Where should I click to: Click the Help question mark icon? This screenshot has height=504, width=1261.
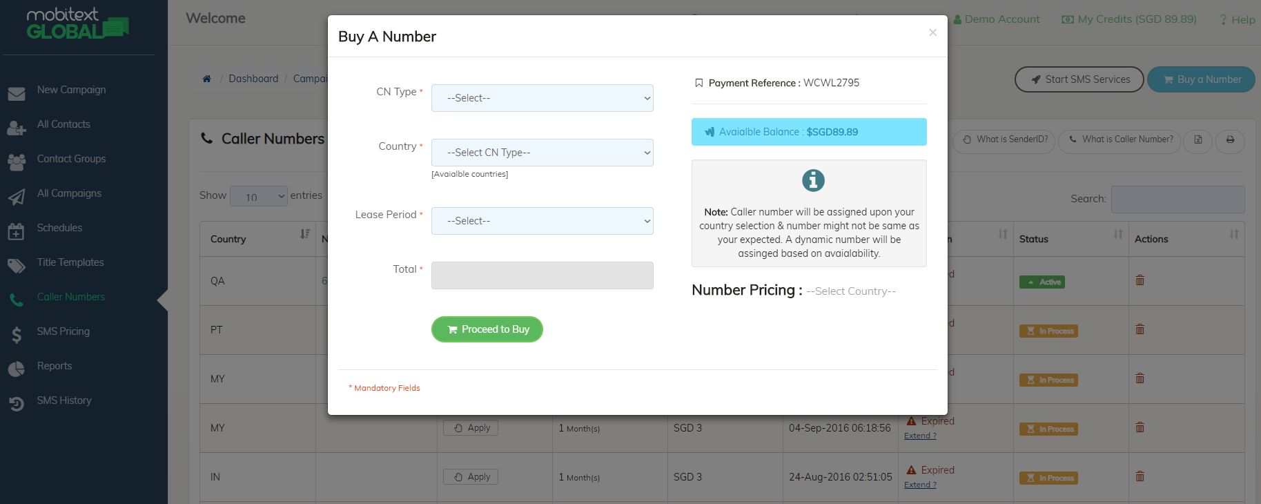[x=1223, y=20]
